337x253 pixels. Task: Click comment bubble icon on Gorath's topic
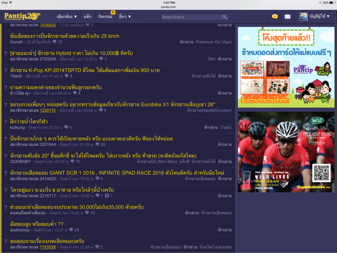pos(55,42)
